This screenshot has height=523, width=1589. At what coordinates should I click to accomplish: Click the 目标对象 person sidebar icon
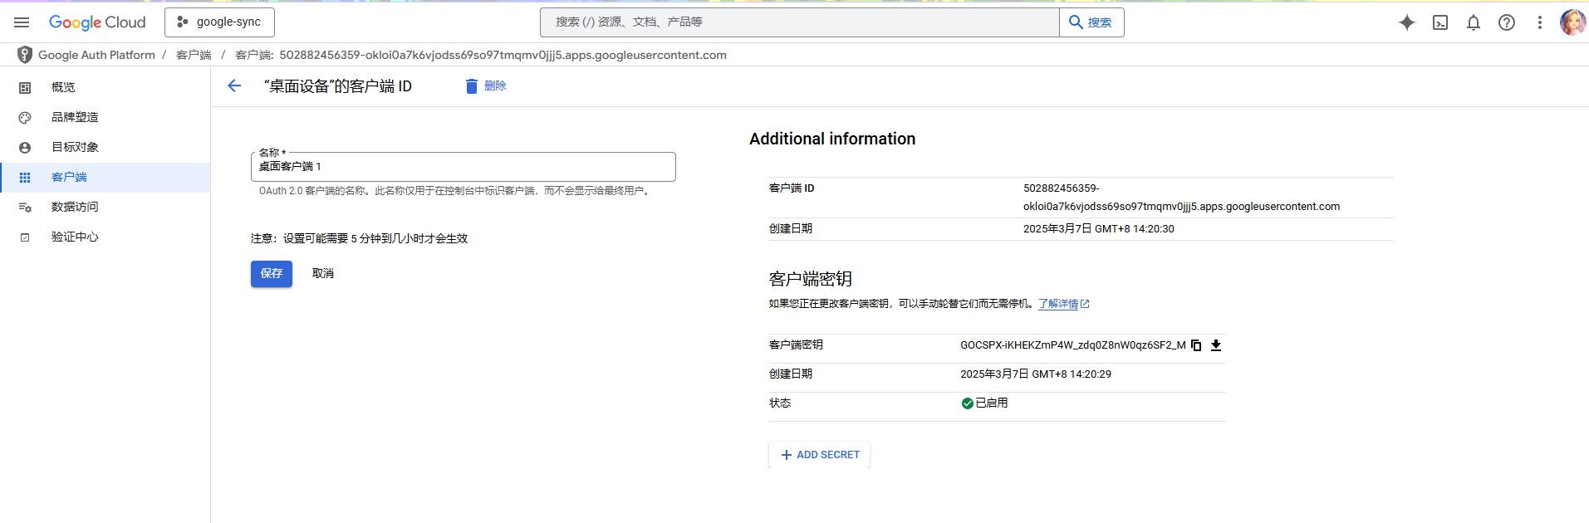[25, 148]
